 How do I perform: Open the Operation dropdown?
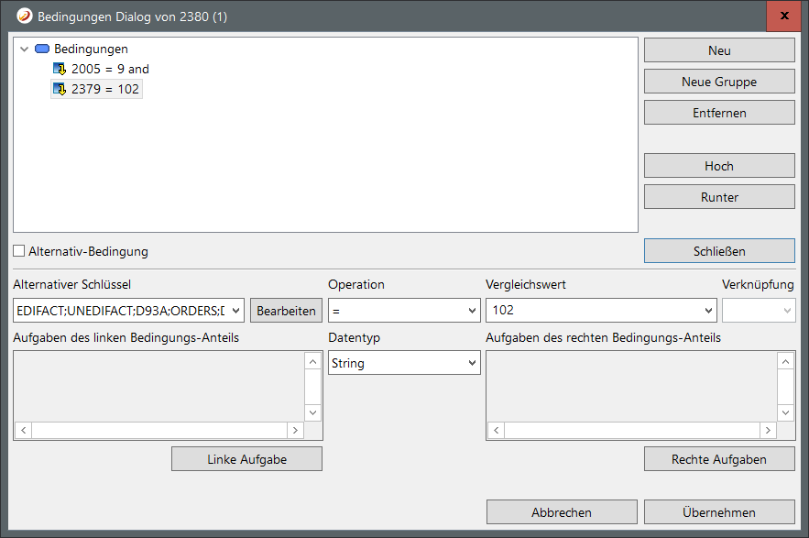472,311
